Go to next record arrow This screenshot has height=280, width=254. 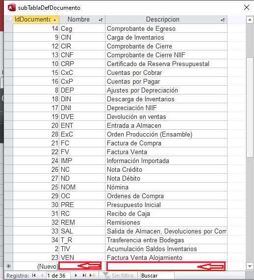coord(76,276)
